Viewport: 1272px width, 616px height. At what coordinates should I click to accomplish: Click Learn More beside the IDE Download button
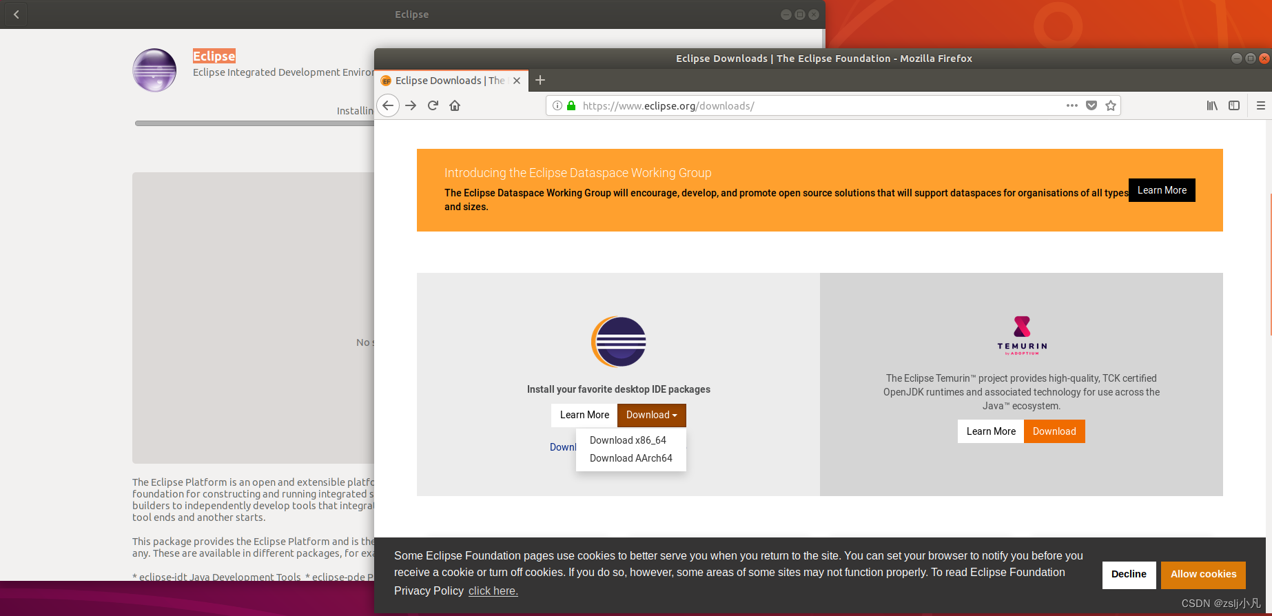pyautogui.click(x=584, y=415)
